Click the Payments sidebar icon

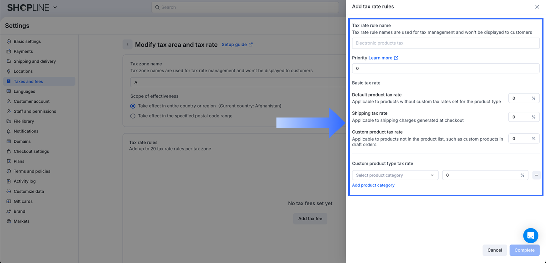(9, 51)
